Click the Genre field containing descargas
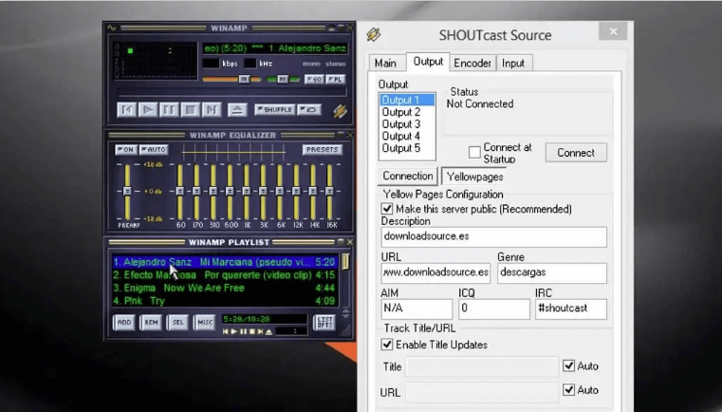722x412 pixels. pos(551,272)
